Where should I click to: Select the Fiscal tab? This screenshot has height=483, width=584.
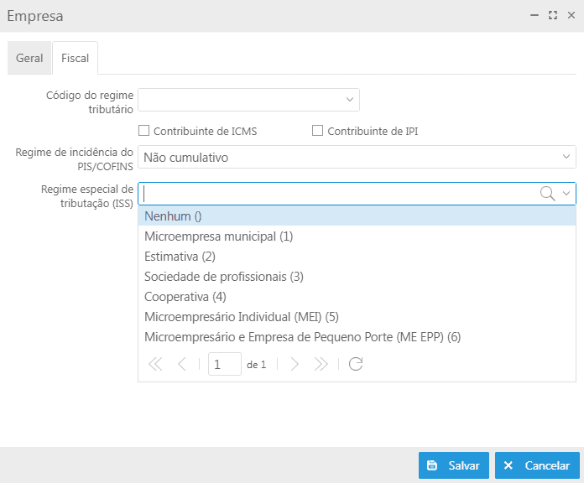[x=76, y=58]
